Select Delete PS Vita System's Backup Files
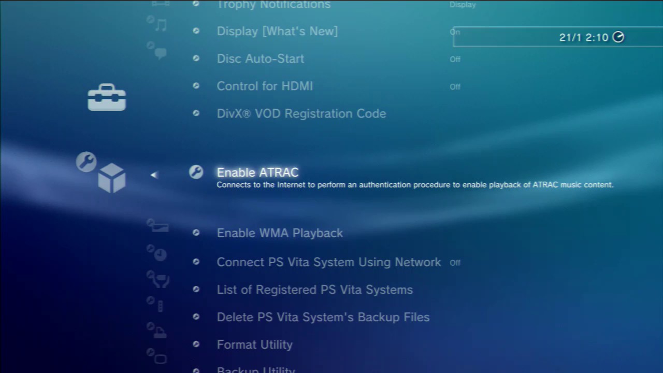Image resolution: width=663 pixels, height=373 pixels. [x=323, y=317]
